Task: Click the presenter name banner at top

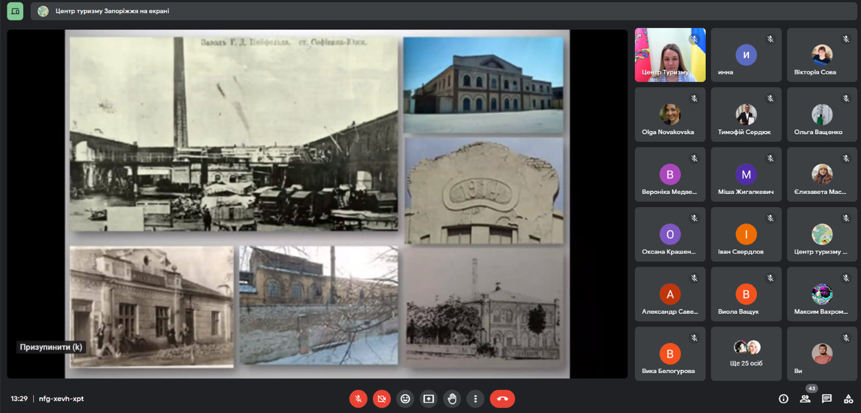Action: (x=112, y=11)
